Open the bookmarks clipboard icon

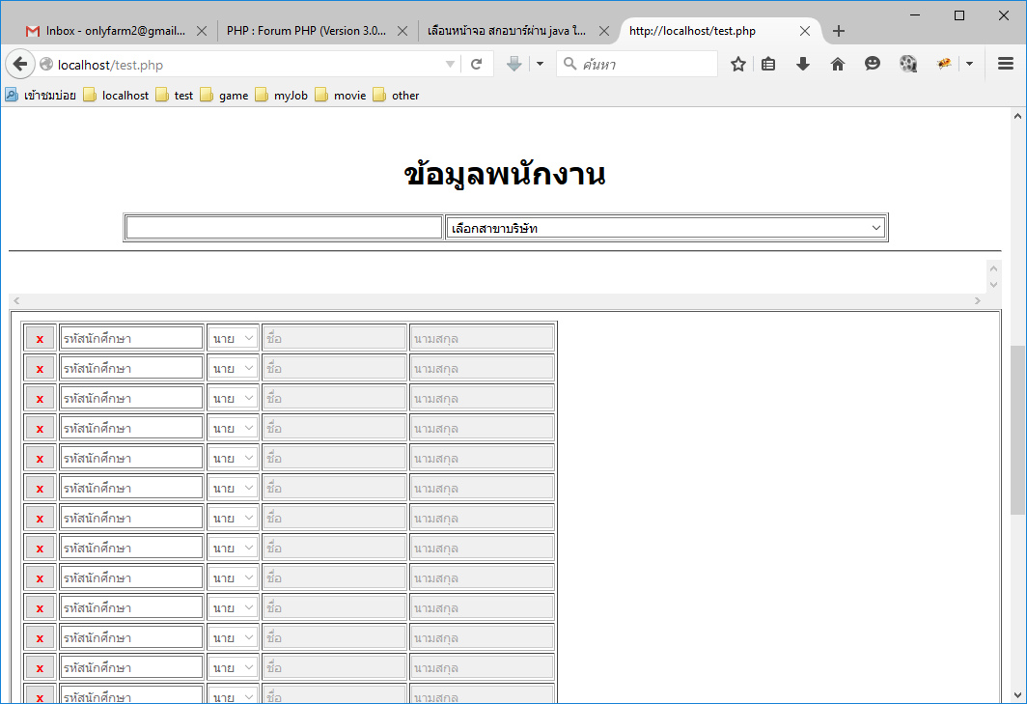click(x=767, y=64)
